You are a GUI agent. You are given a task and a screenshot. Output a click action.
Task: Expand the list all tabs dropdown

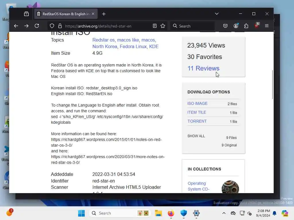point(217,14)
